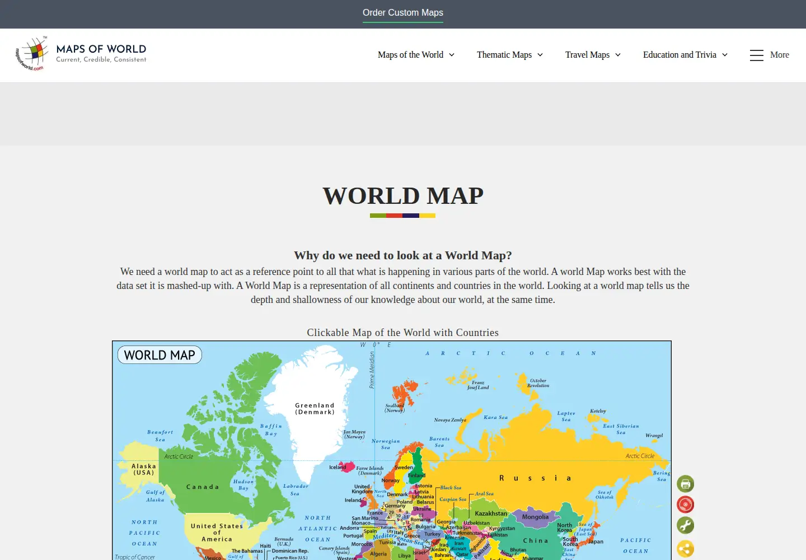Open the green wrench customize icon
The image size is (806, 560).
[x=685, y=525]
